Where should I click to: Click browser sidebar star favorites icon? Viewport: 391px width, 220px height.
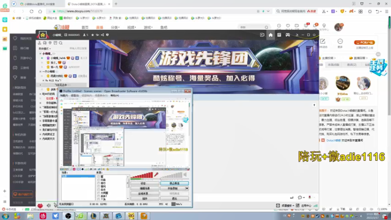coord(5,29)
